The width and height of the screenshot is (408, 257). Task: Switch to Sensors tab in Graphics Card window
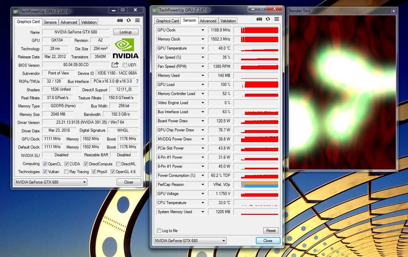click(50, 22)
